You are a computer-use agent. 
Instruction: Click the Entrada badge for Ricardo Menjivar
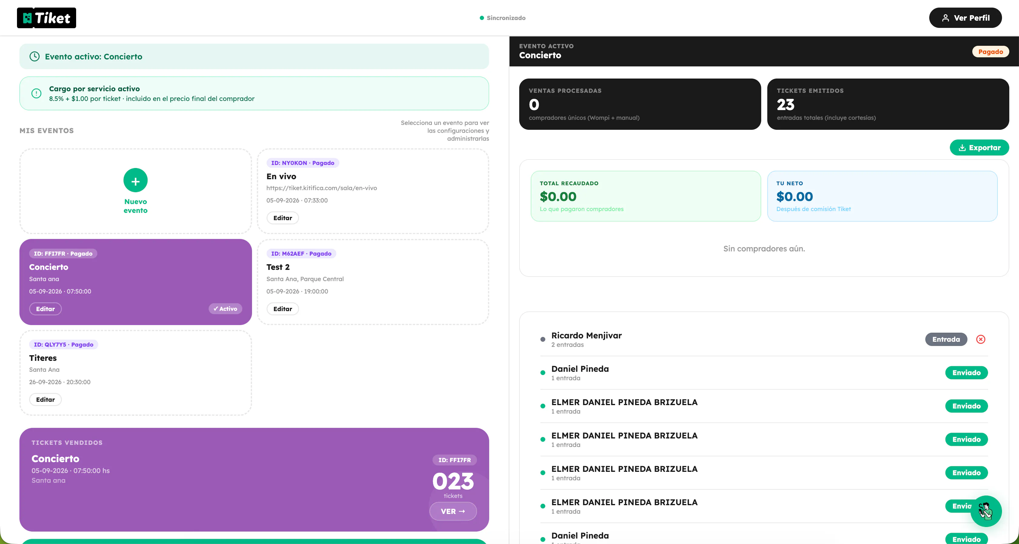point(946,339)
